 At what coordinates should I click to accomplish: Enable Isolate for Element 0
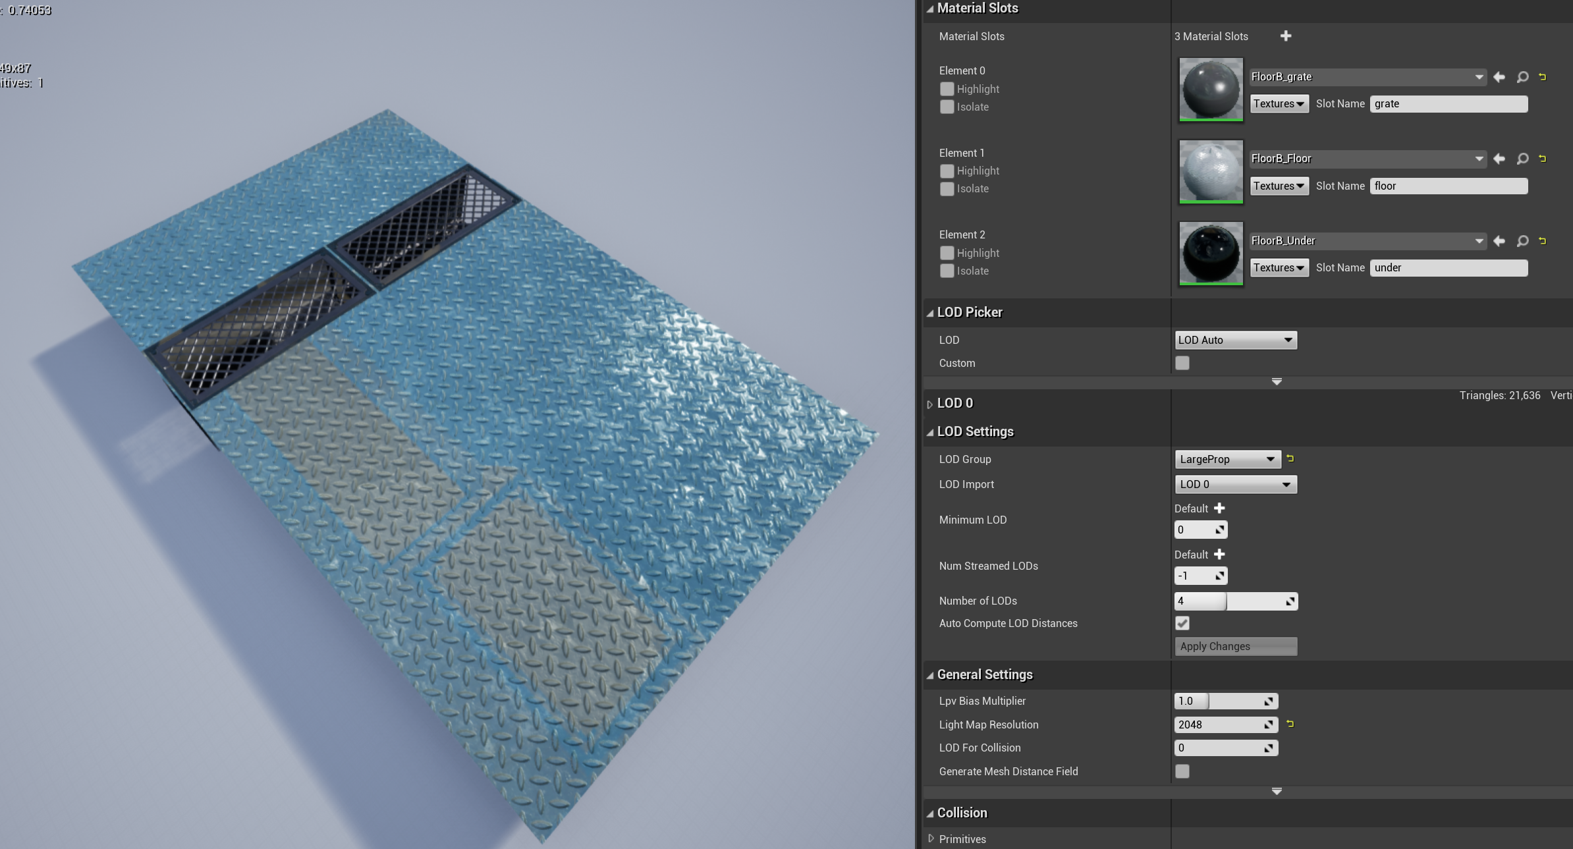947,107
